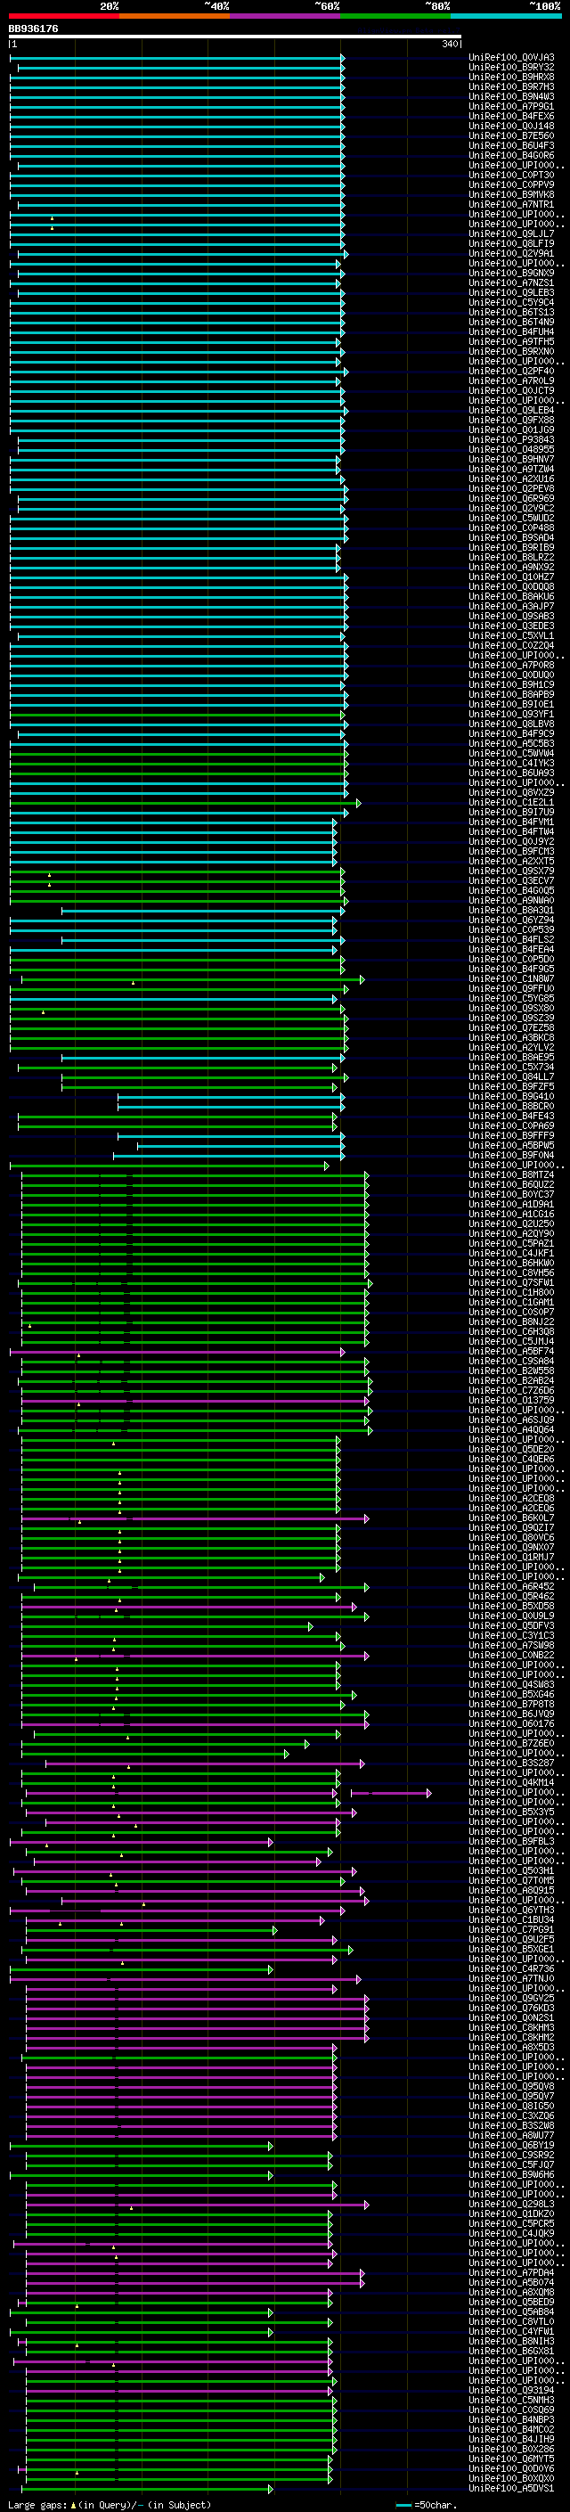This screenshot has height=2512, width=570.
Task: Click UniRef100_Q9LEB4 label
Action: tap(511, 411)
